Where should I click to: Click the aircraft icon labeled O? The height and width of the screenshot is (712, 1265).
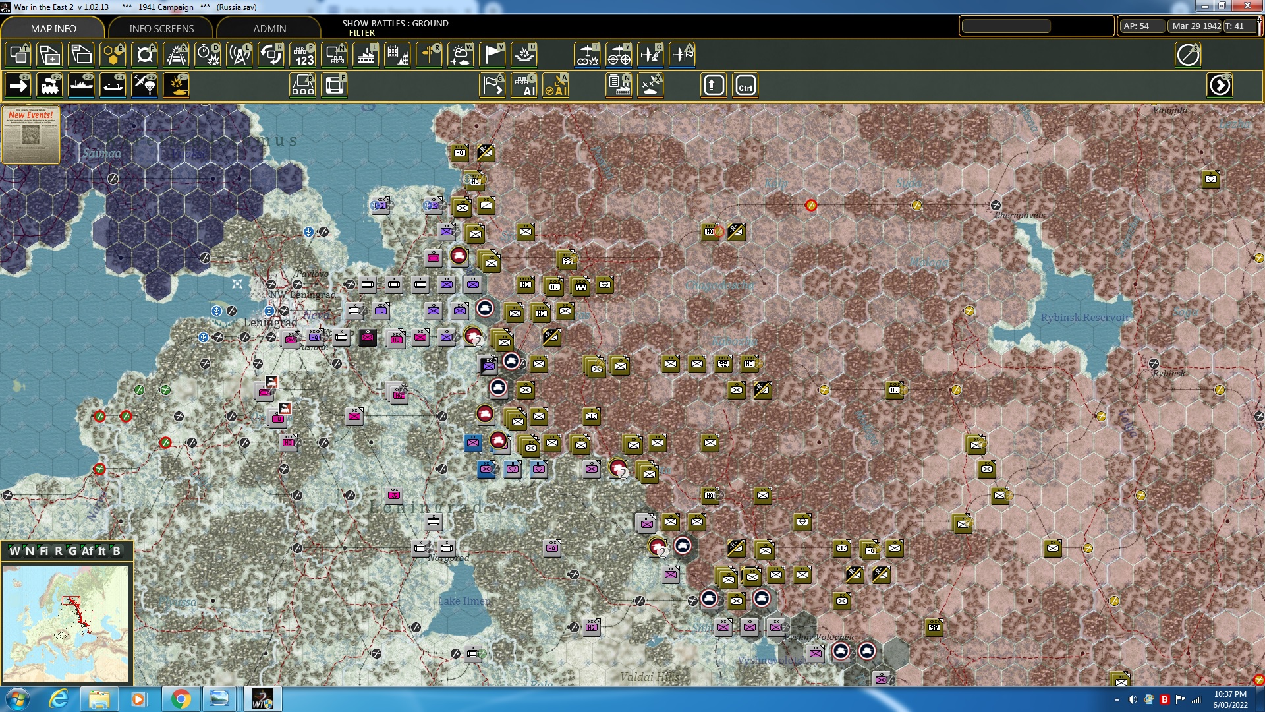(x=650, y=55)
